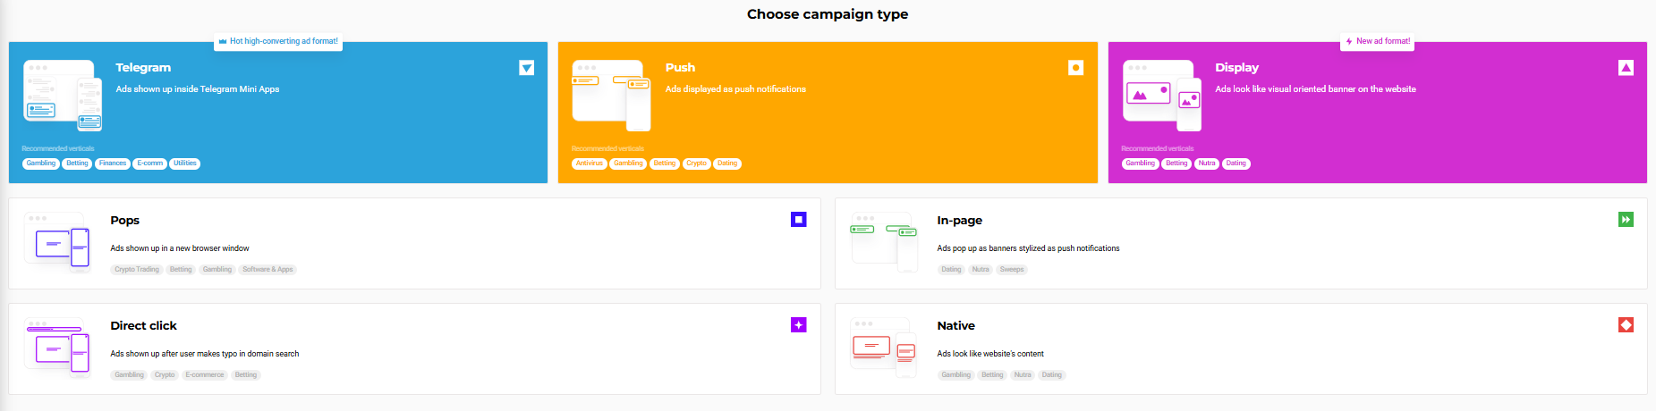Click 'Ads shown up inside Telegram Mini Apps' text

point(198,89)
